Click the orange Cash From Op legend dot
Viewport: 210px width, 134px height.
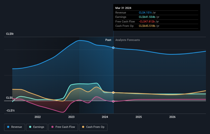pos(83,127)
